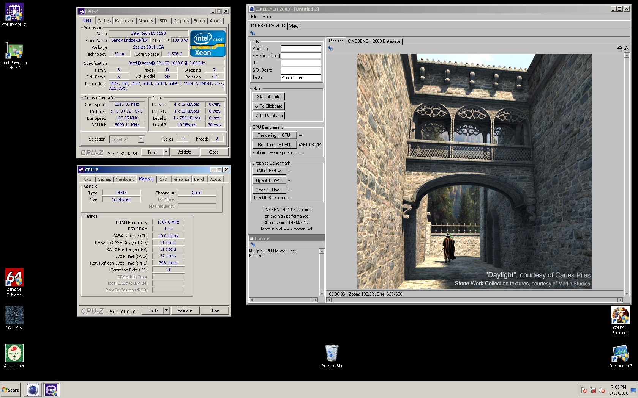Image resolution: width=638 pixels, height=398 pixels.
Task: Click the To Clipboard button
Action: click(x=268, y=106)
